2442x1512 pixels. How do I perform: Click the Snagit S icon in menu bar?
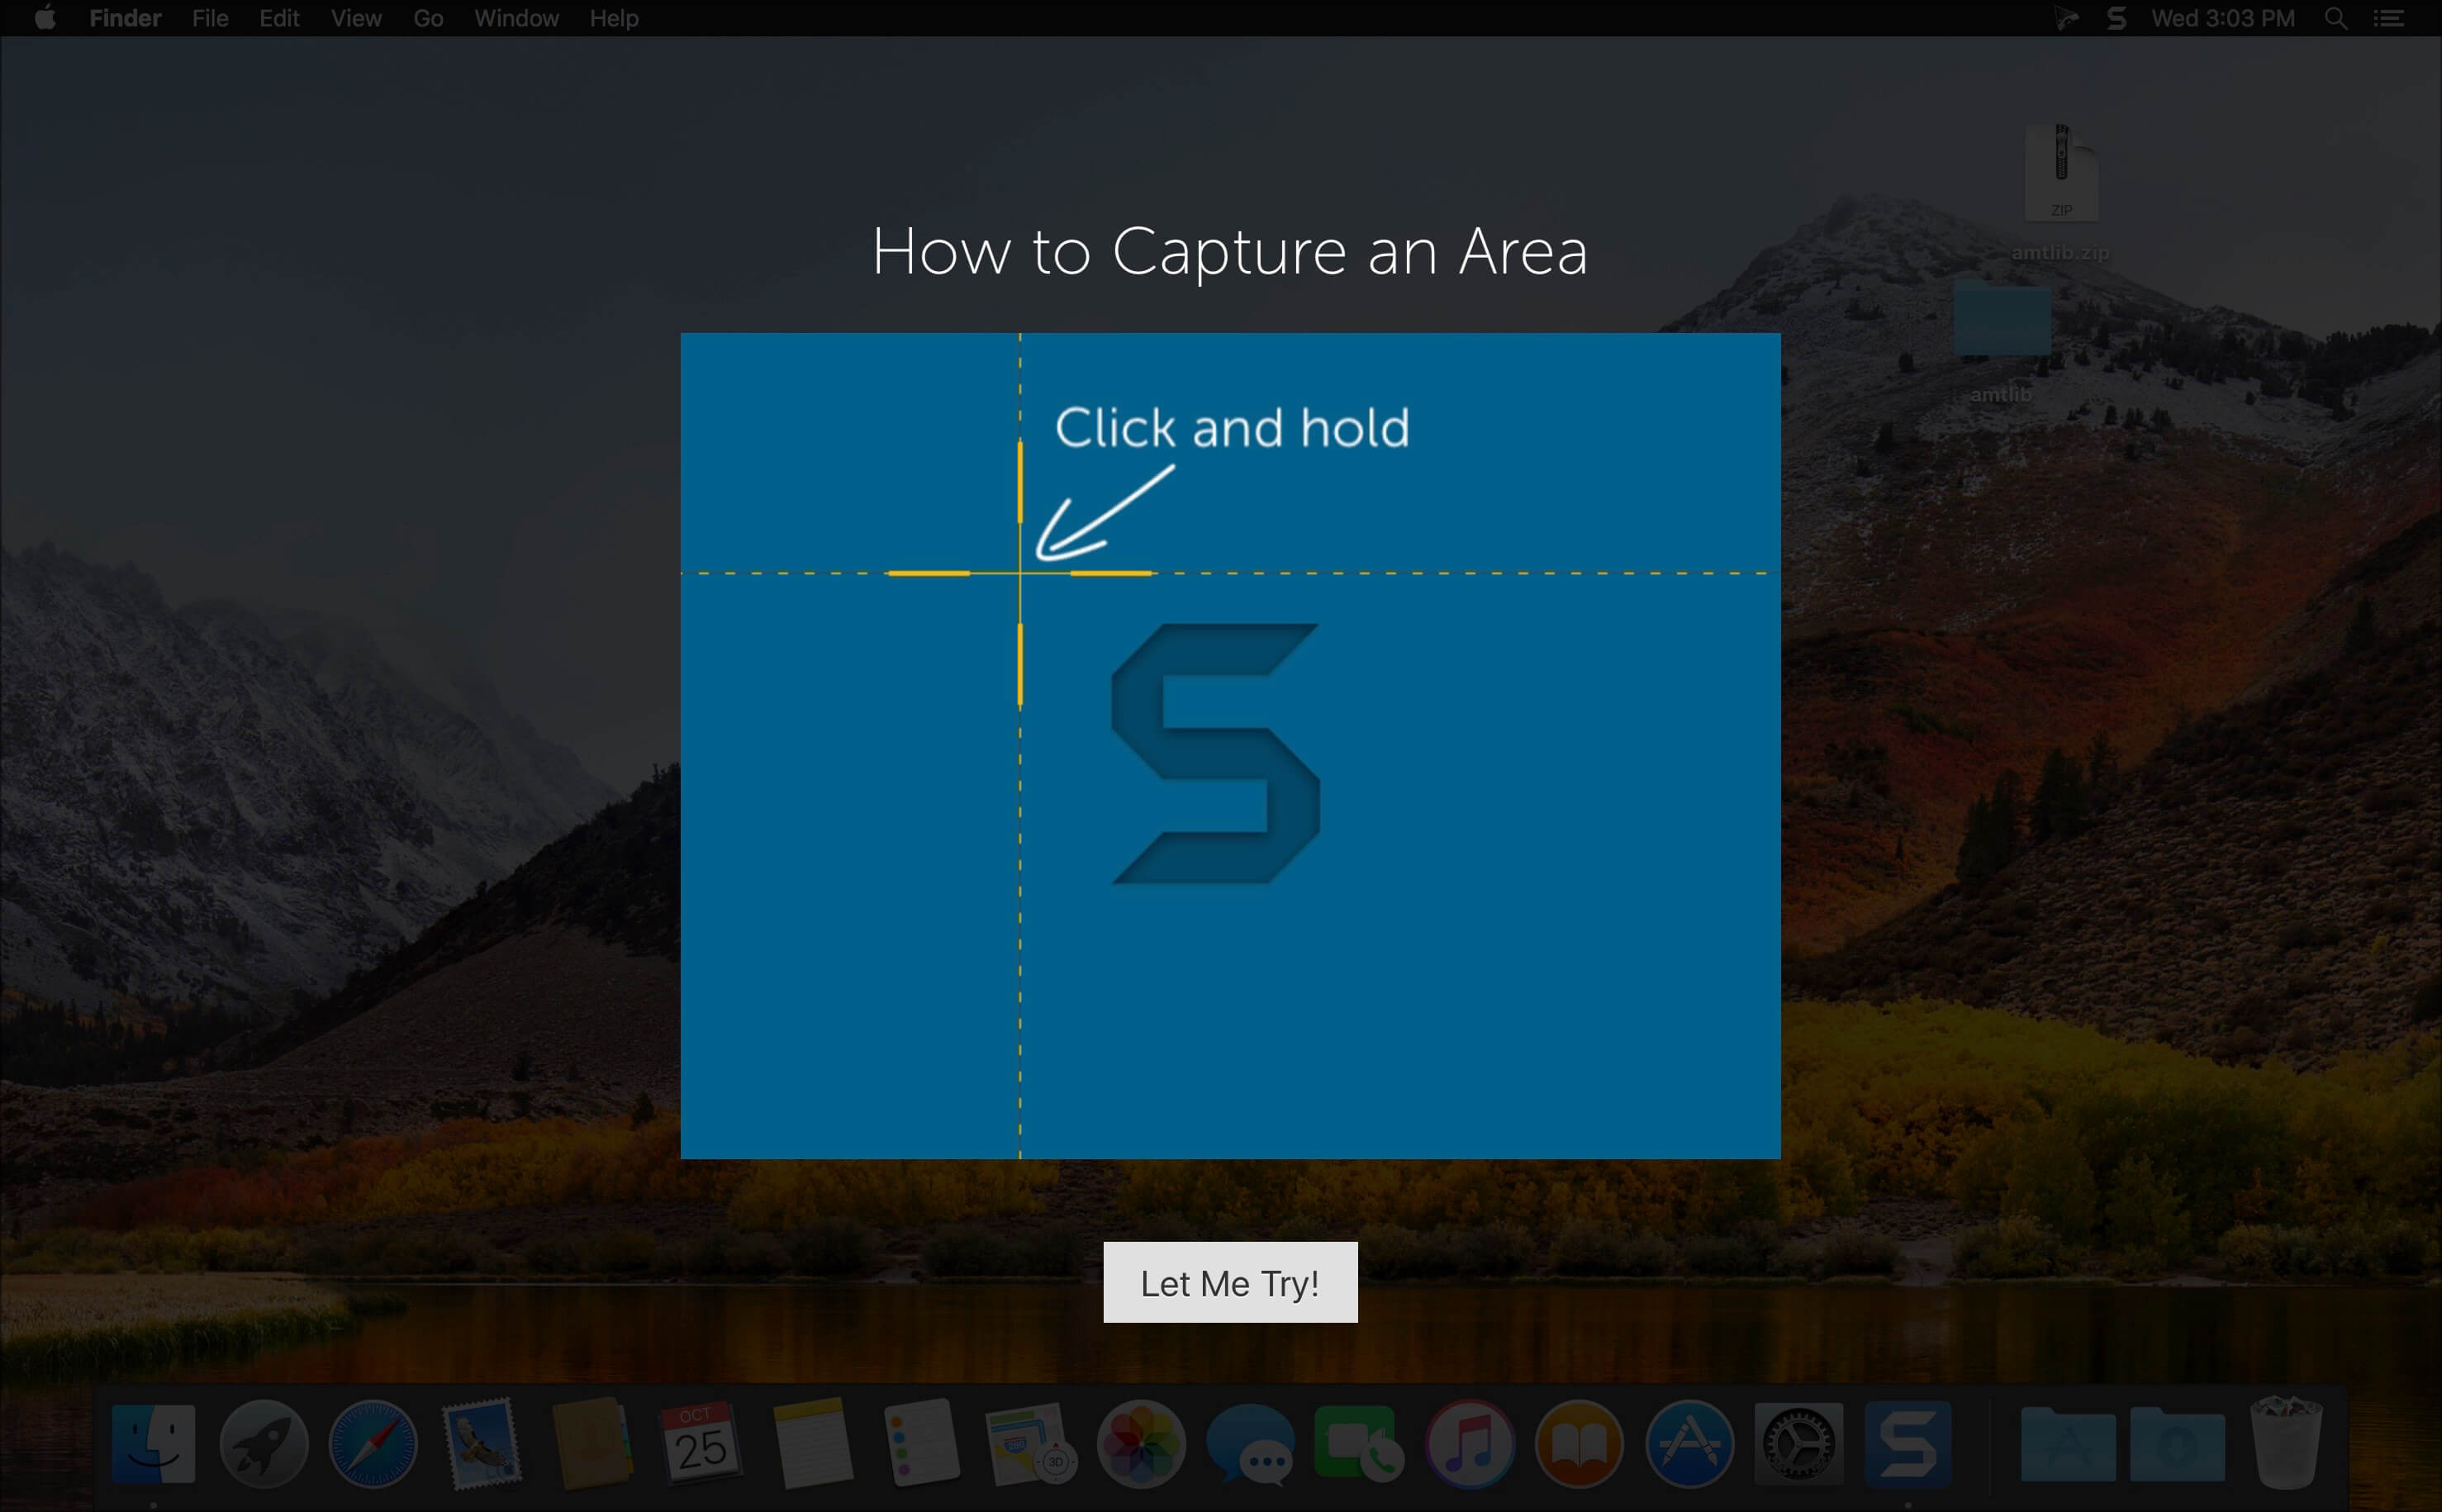(2115, 18)
